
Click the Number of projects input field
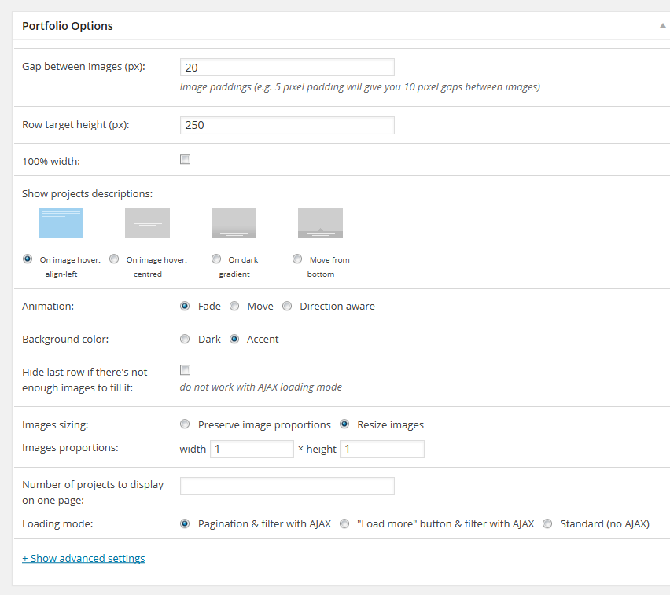coord(287,486)
